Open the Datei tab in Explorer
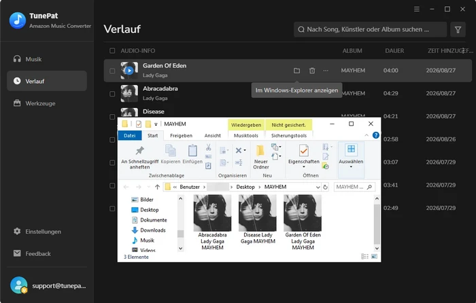Viewport: 476px width, 303px height. [x=130, y=136]
